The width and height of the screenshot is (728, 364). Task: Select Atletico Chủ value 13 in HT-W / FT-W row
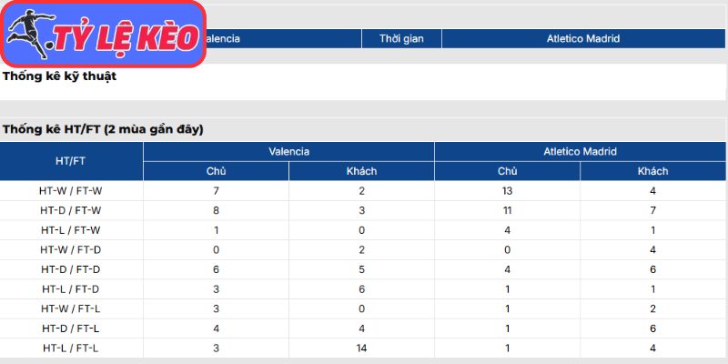coord(507,191)
